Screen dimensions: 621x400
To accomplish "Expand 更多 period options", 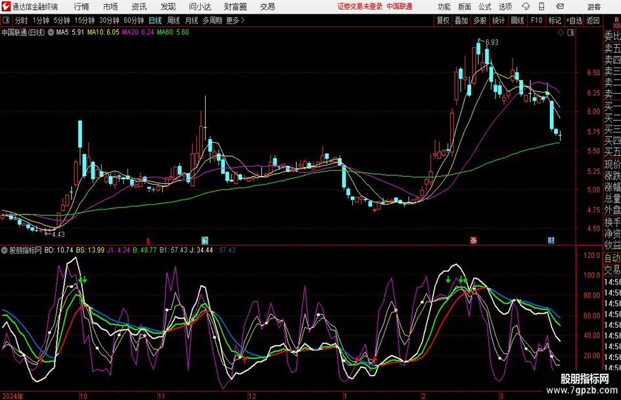I will (x=235, y=20).
